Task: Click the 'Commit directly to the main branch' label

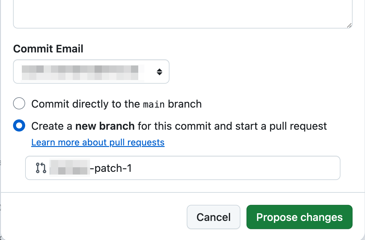Action: point(116,104)
